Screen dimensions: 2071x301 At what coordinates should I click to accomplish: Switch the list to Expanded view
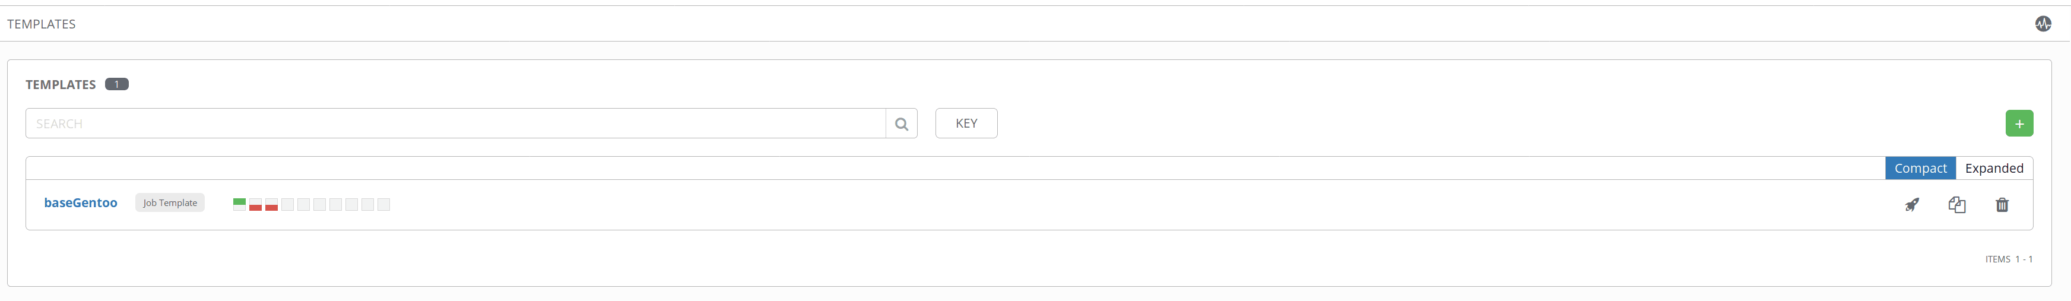1994,168
